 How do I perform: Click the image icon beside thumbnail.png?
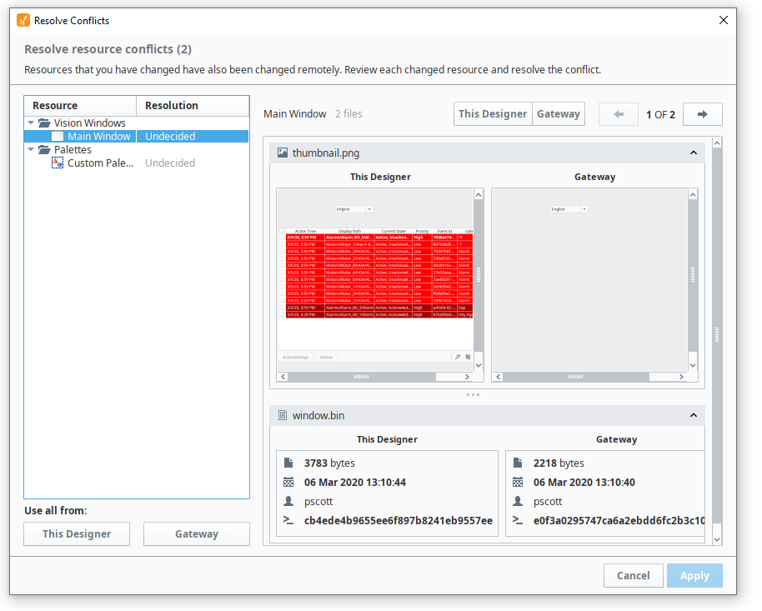click(x=283, y=153)
